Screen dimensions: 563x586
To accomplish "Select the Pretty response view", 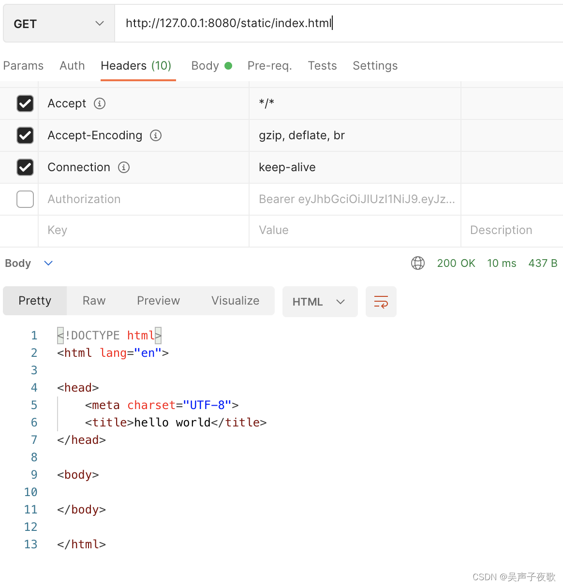I will click(35, 301).
